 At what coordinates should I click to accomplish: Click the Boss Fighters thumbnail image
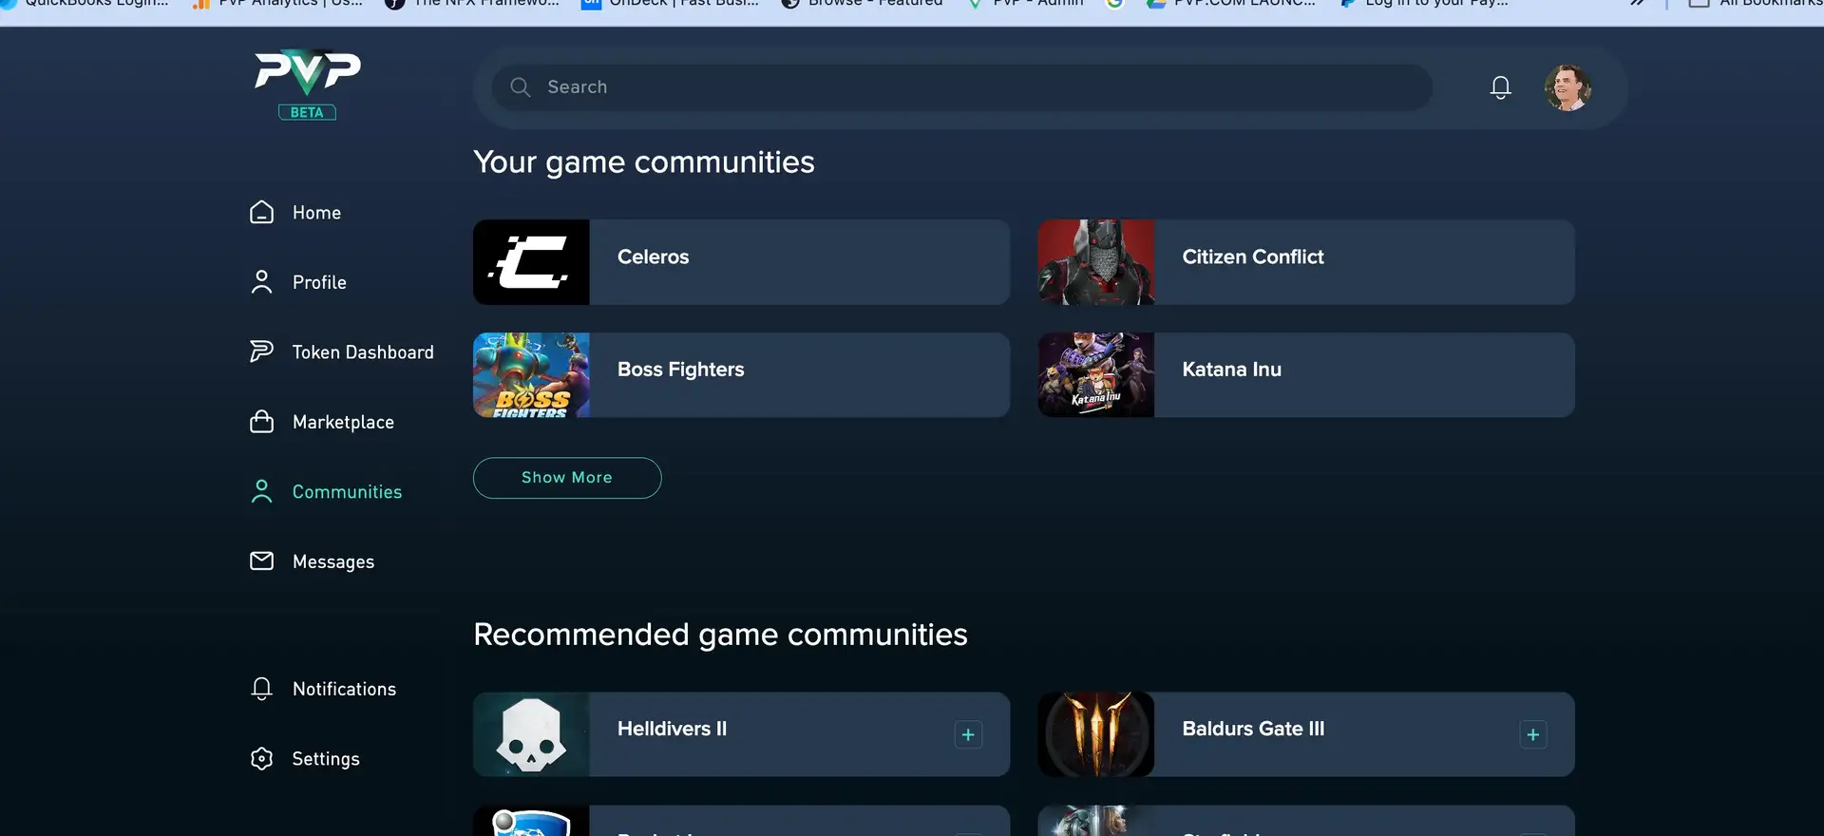tap(531, 374)
